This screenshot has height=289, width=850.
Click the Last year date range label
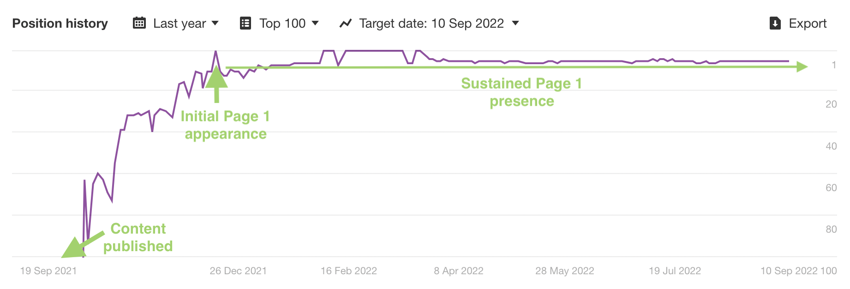click(180, 23)
